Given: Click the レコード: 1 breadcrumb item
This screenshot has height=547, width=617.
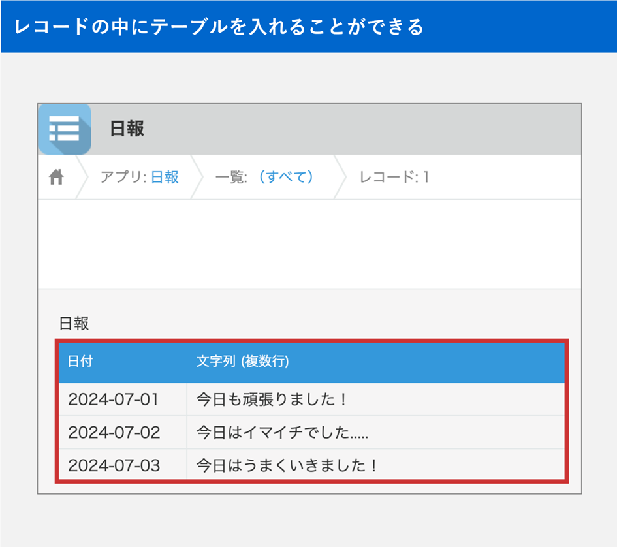Looking at the screenshot, I should [x=394, y=177].
